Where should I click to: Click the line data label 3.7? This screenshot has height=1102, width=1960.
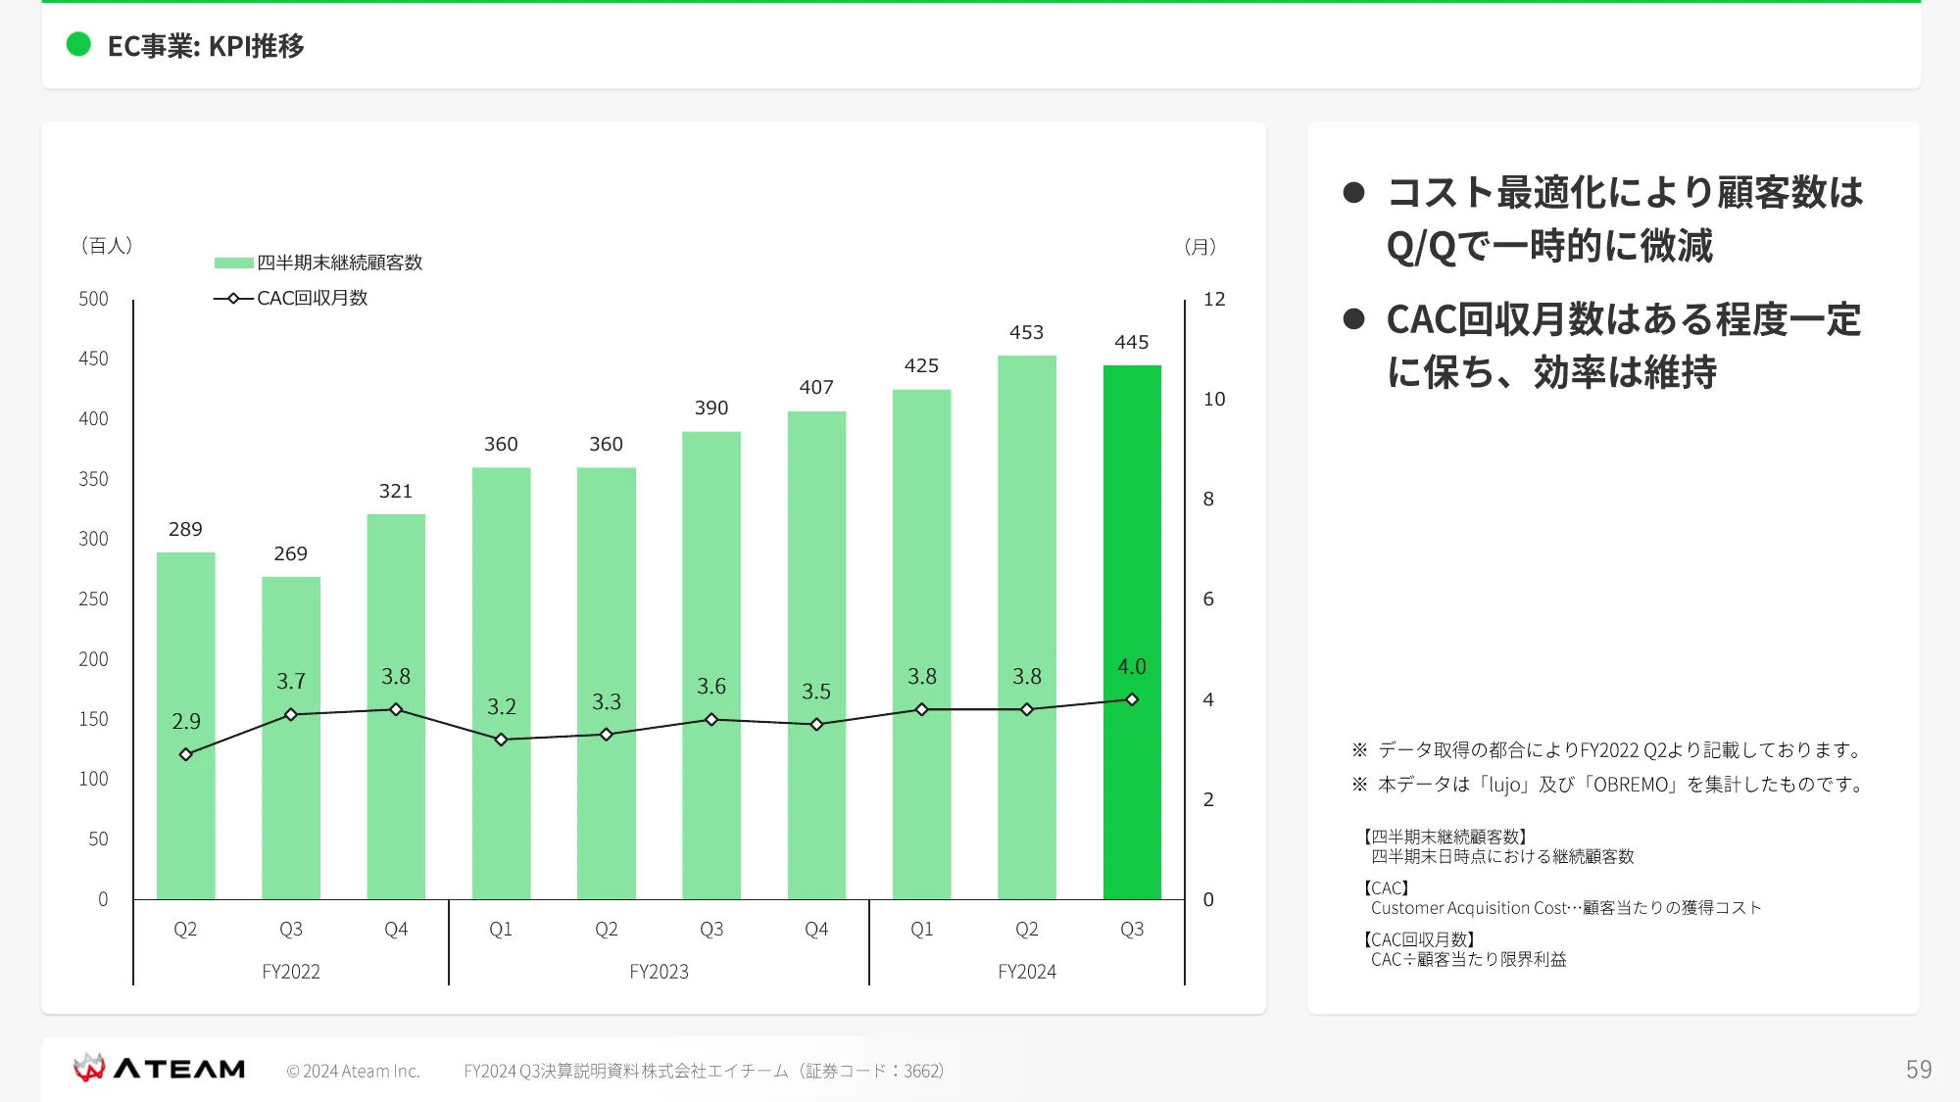291,681
